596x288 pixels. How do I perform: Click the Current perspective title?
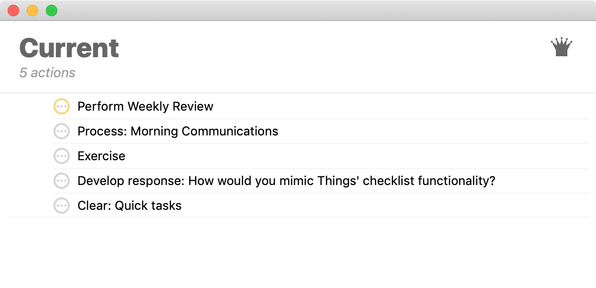68,48
